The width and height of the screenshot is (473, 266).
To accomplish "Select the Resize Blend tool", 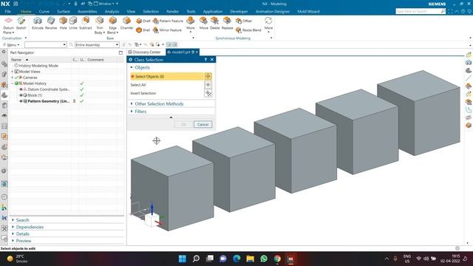I will [248, 30].
